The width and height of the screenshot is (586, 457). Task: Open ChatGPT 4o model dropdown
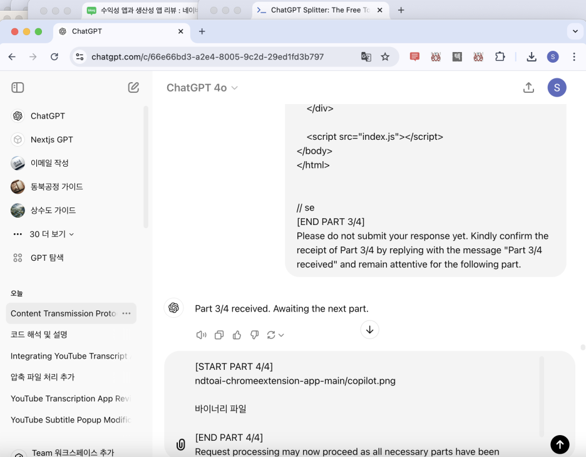[x=202, y=88]
